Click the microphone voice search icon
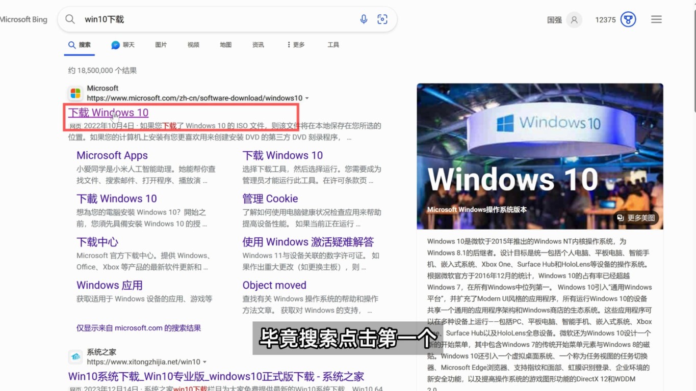Screen dimensions: 696x391 coord(364,19)
